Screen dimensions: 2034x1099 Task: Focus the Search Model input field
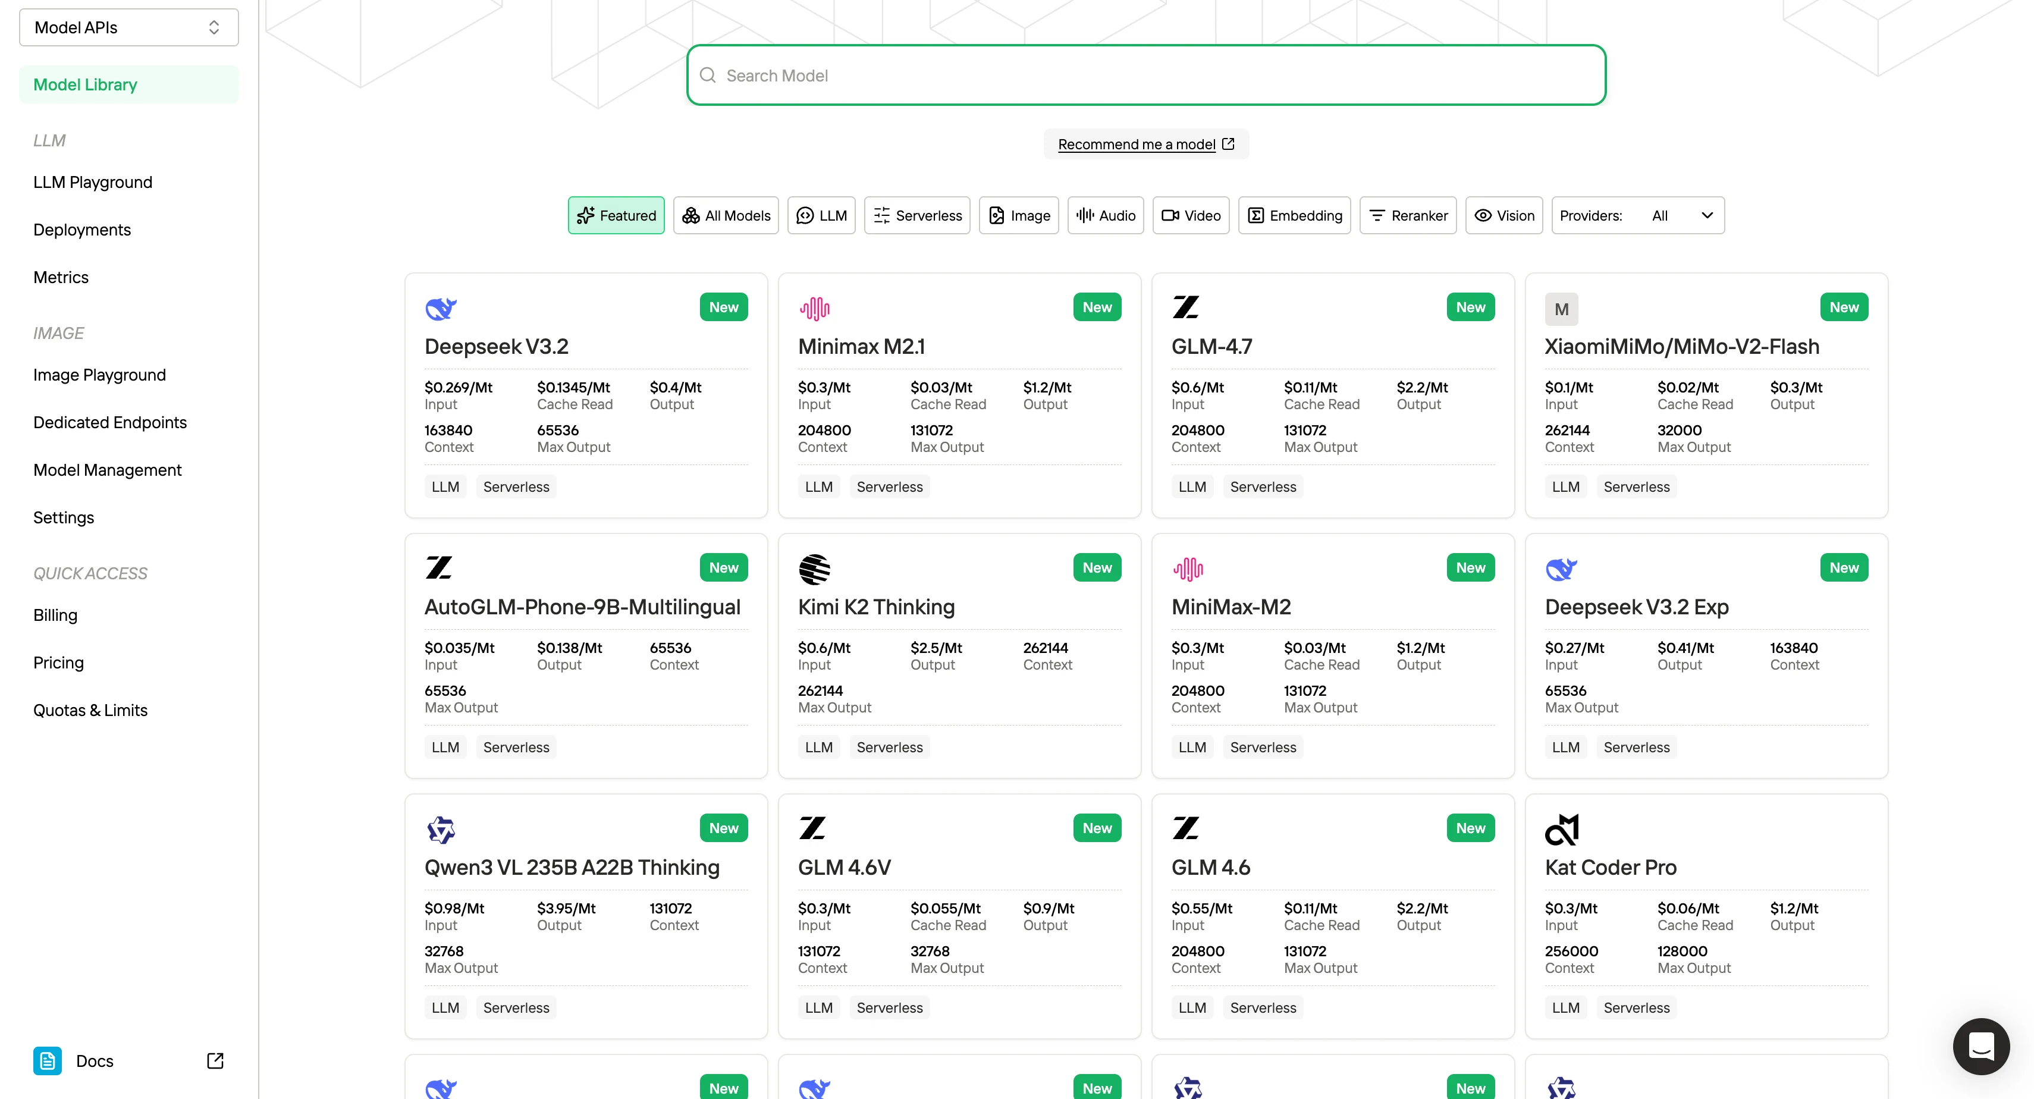tap(1145, 75)
